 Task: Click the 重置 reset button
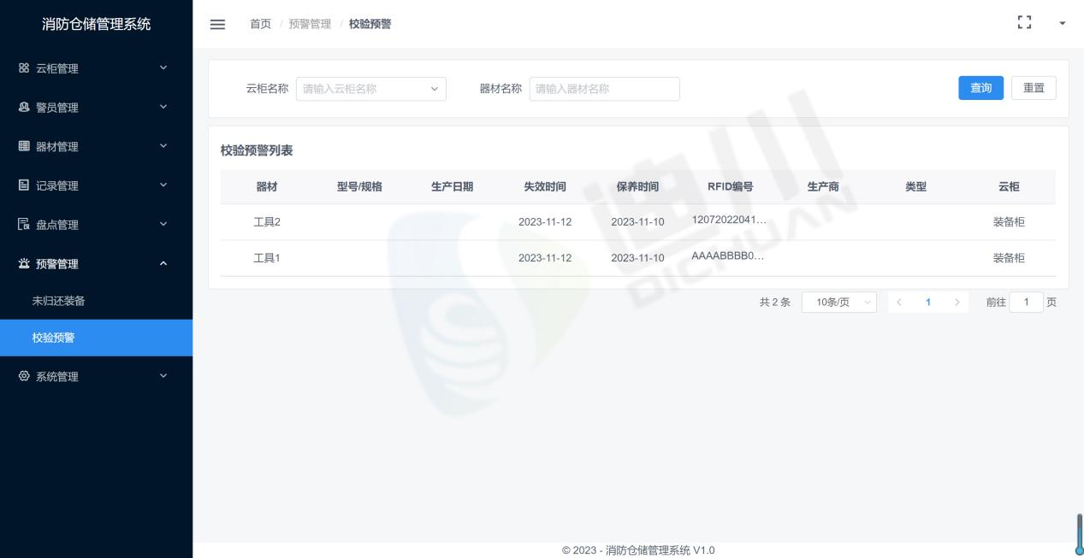tap(1034, 88)
